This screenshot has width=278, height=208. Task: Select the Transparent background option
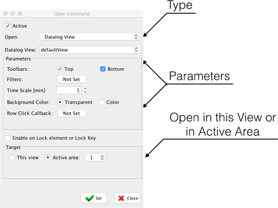click(60, 102)
